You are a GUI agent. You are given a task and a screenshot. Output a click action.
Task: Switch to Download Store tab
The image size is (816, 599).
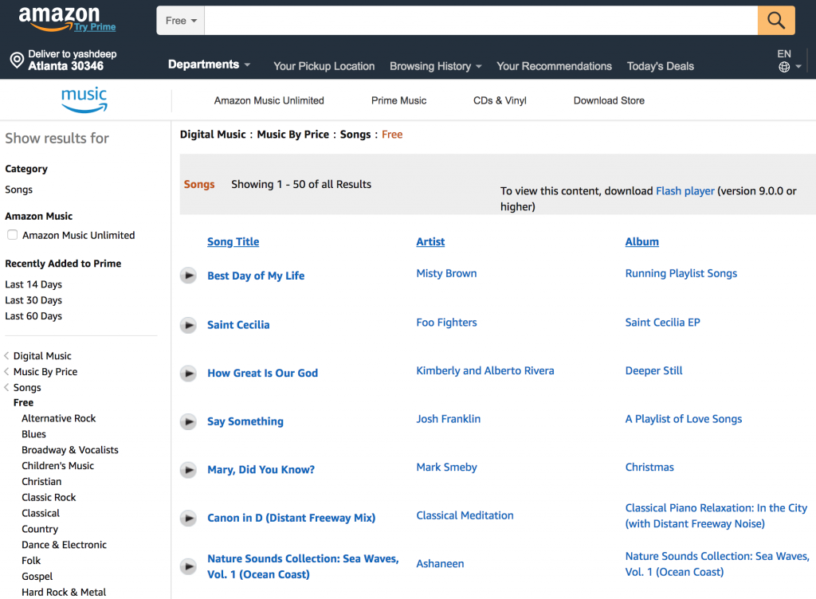click(x=609, y=100)
